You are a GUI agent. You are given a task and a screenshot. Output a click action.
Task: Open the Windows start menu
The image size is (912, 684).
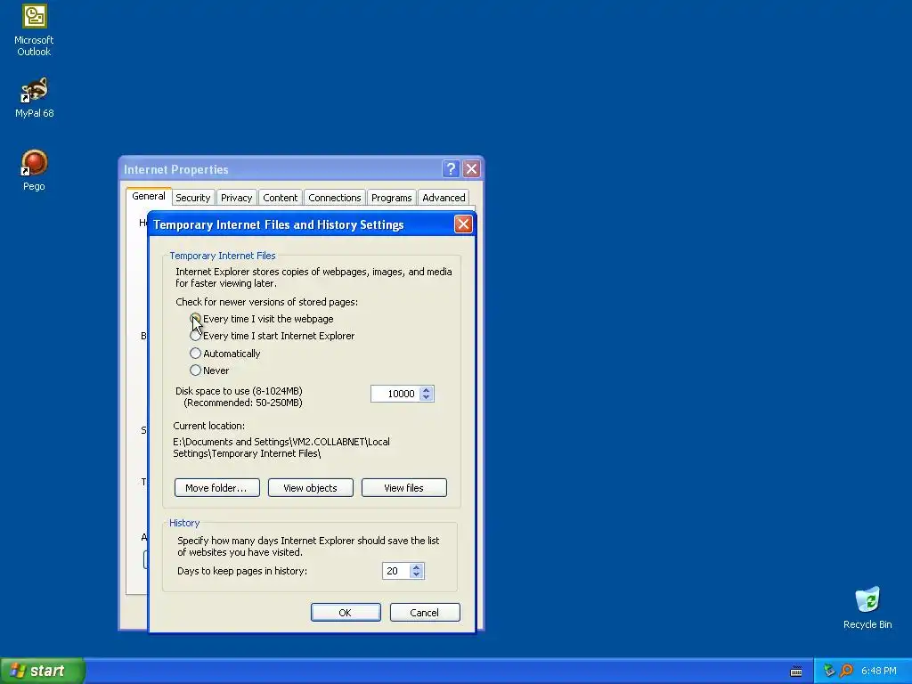click(43, 671)
